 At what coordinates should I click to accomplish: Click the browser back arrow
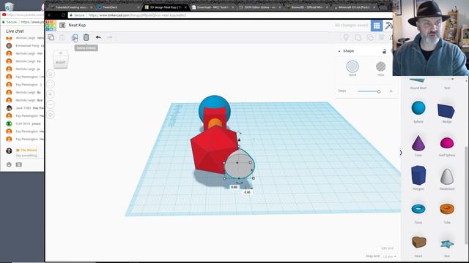tap(50, 15)
